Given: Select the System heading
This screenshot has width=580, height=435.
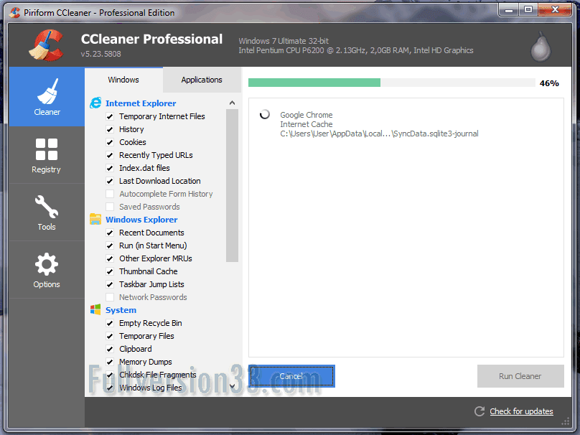Looking at the screenshot, I should pyautogui.click(x=121, y=310).
